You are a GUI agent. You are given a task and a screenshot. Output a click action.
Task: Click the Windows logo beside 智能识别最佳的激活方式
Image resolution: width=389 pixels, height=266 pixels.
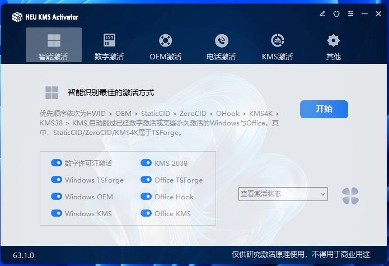pos(52,92)
